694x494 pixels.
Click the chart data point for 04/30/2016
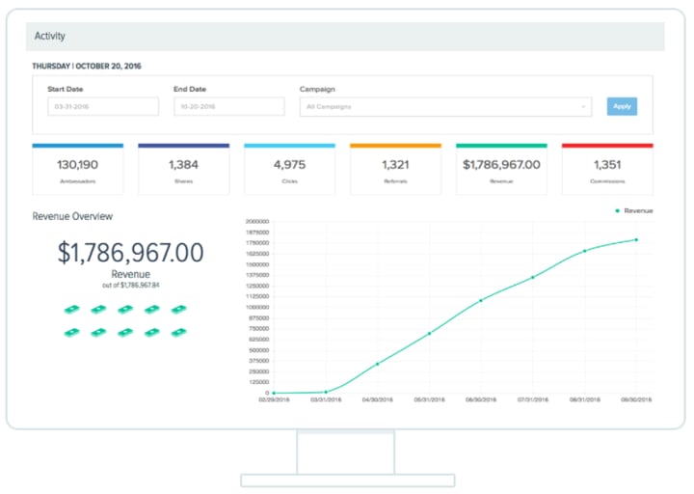coord(377,364)
